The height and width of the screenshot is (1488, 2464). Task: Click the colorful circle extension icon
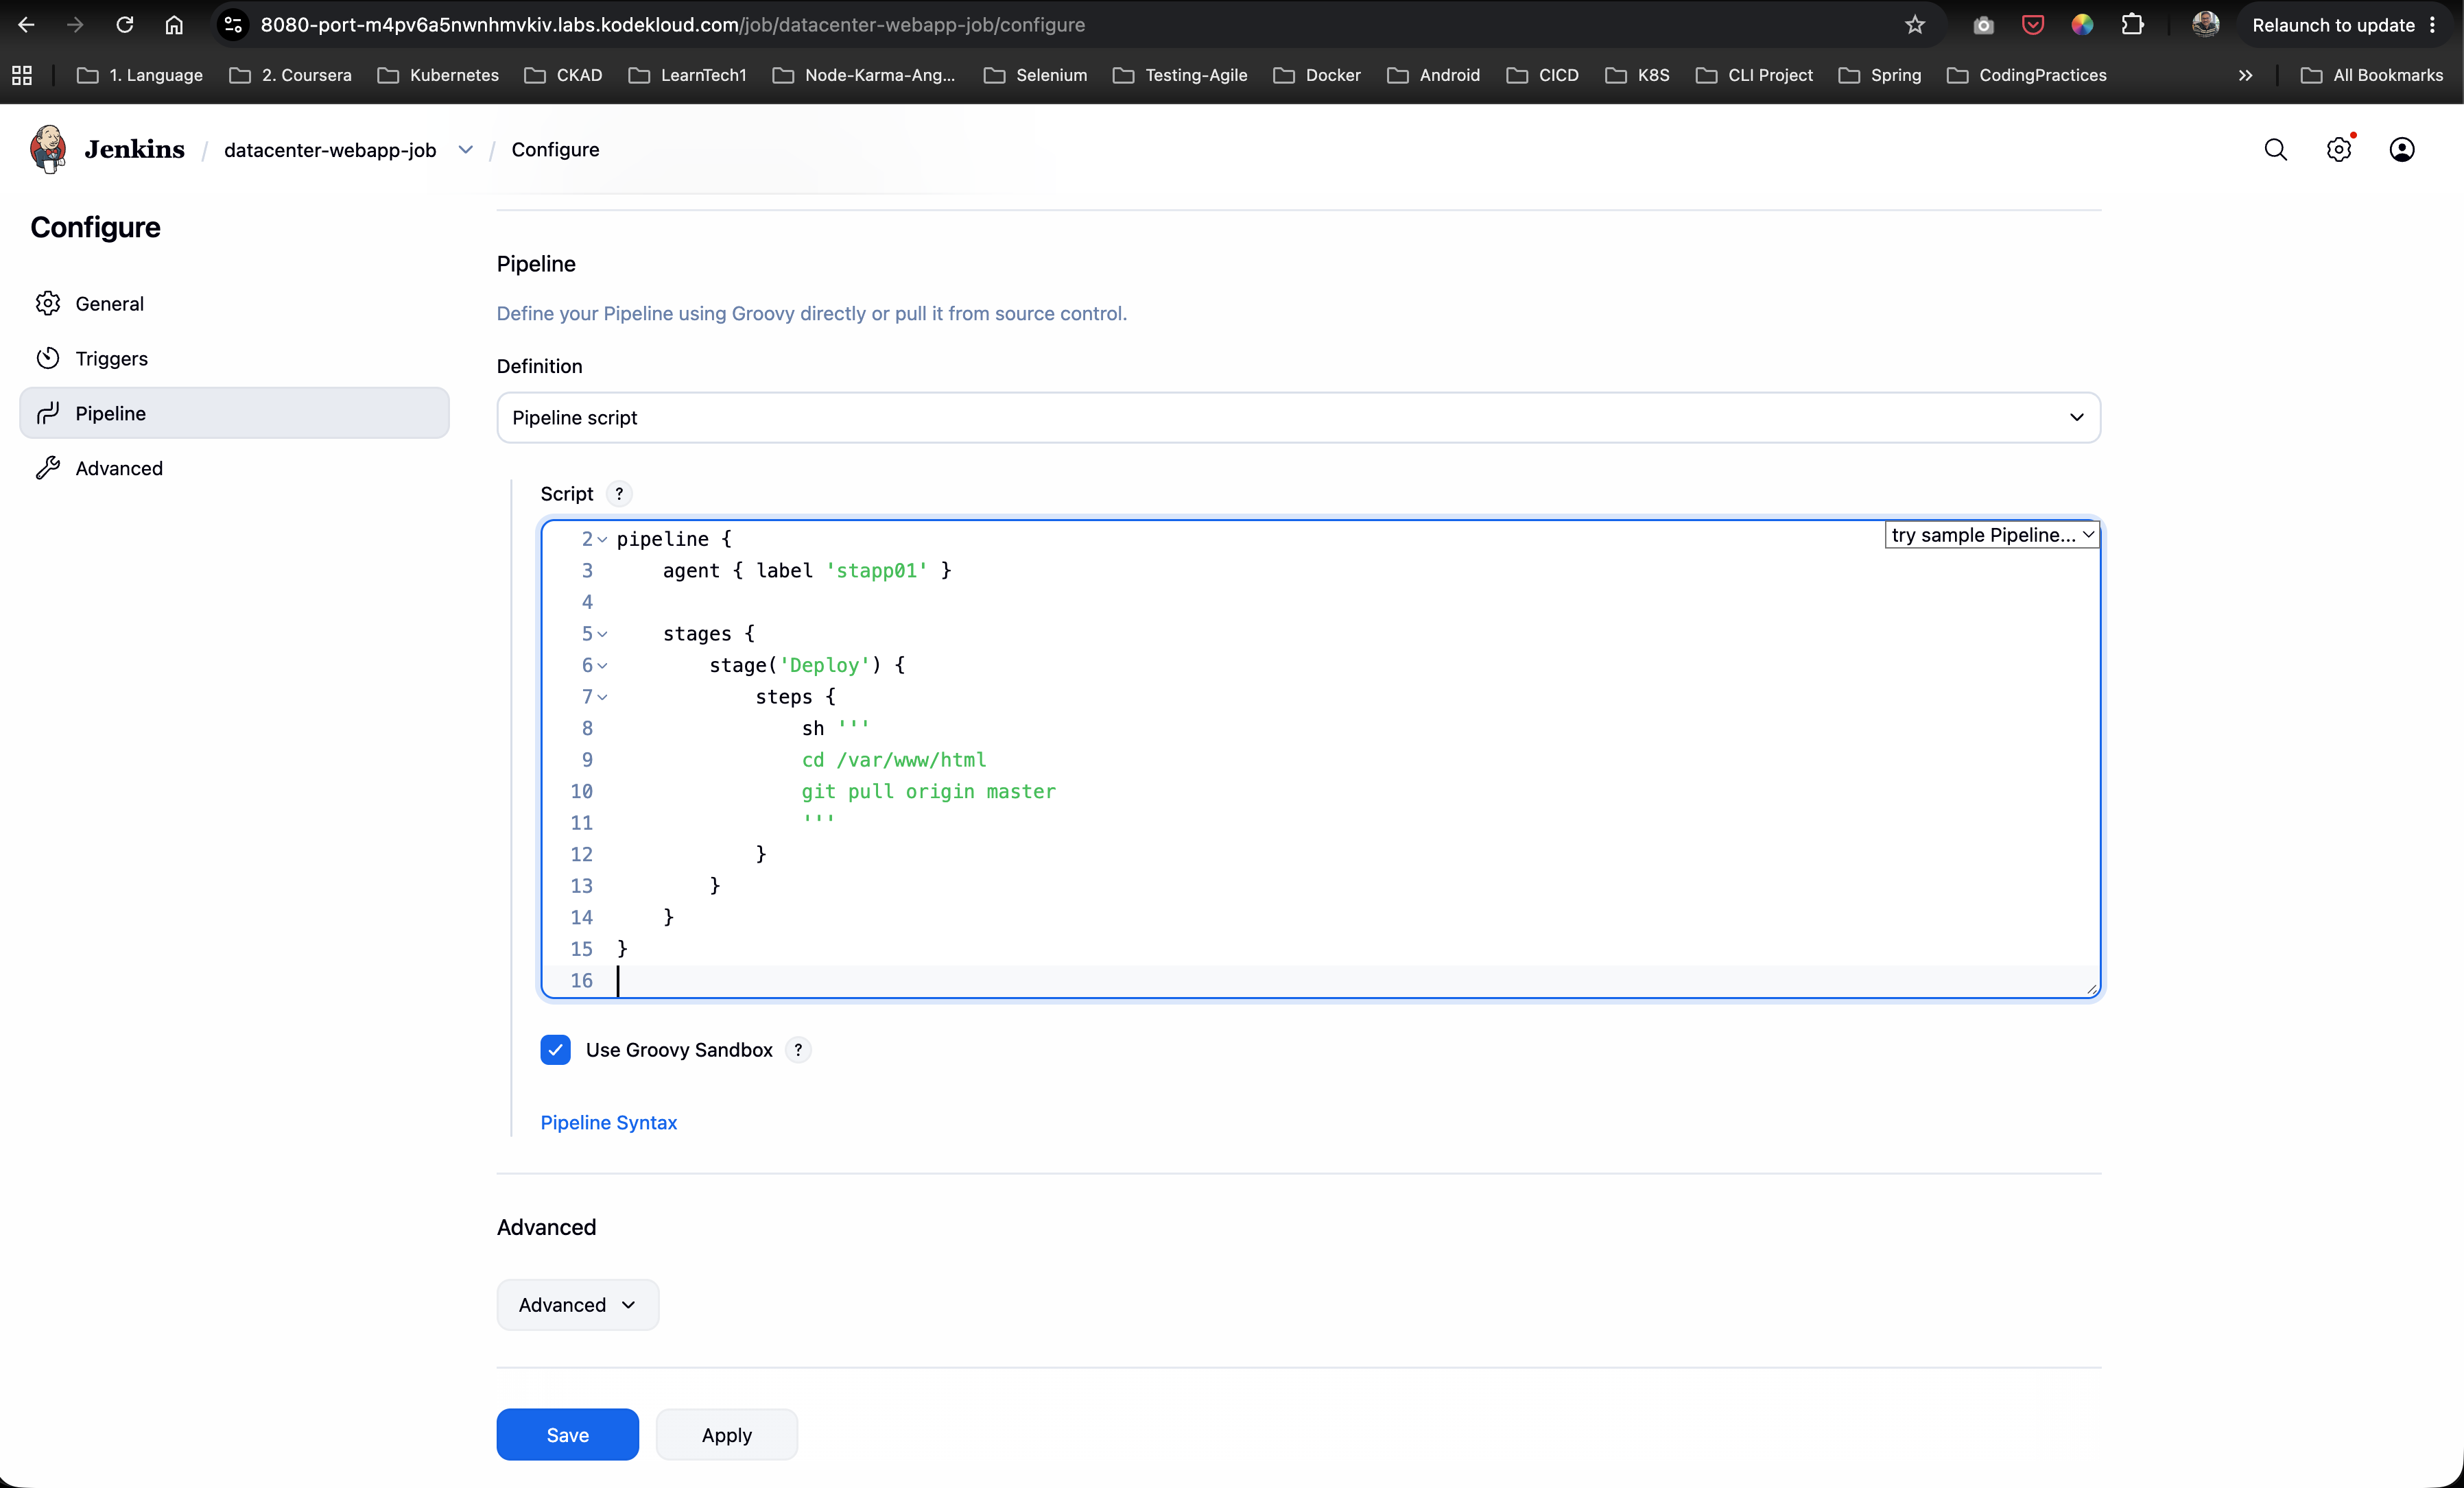(x=2082, y=25)
